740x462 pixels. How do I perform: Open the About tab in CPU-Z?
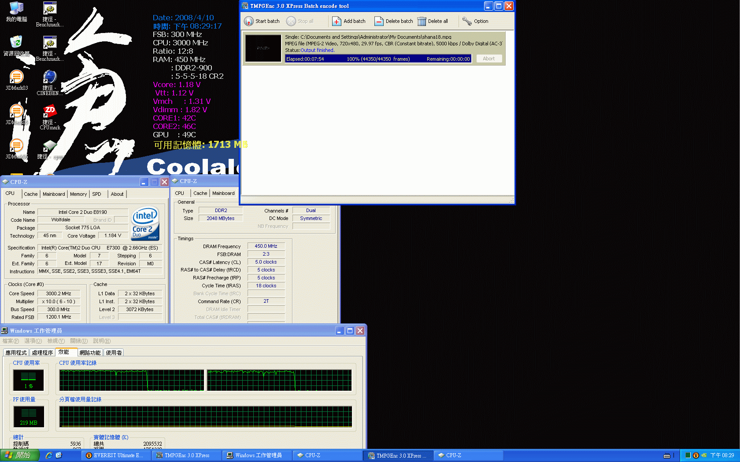pos(117,194)
